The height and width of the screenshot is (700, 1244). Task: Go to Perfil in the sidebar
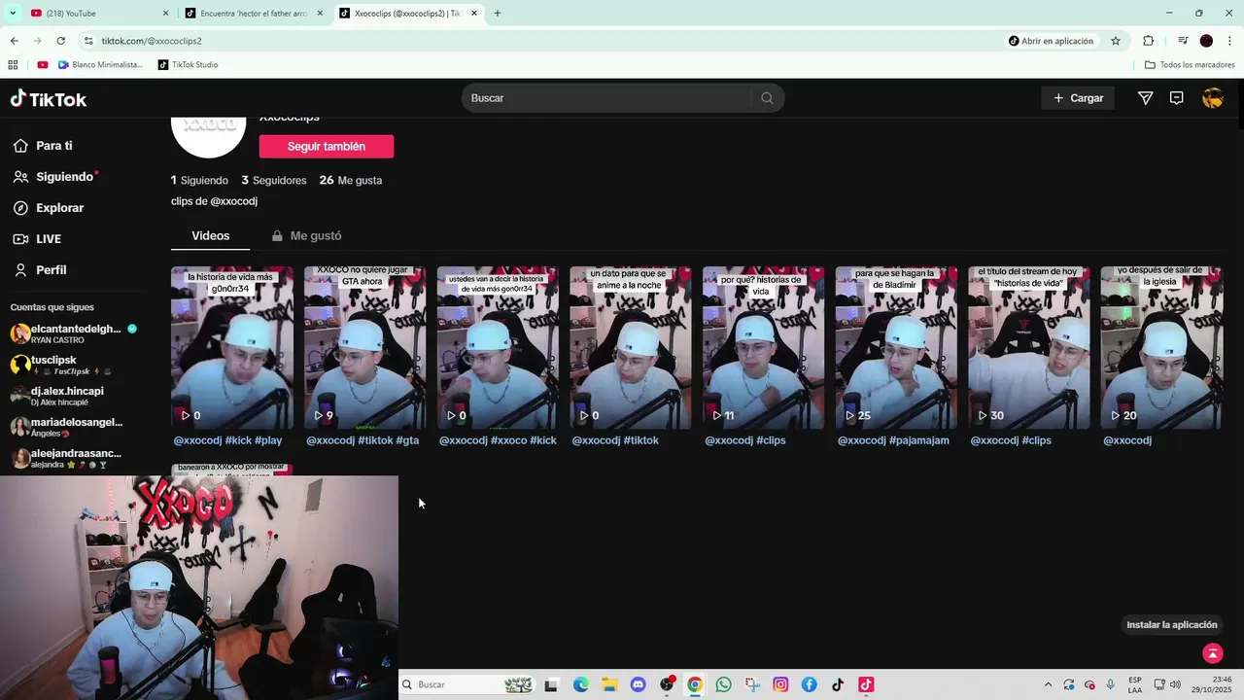tap(40, 270)
